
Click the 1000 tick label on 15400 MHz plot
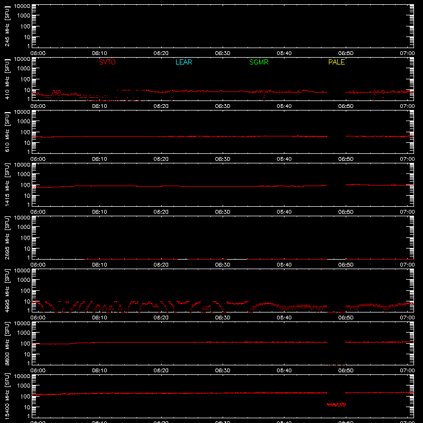[x=24, y=386]
